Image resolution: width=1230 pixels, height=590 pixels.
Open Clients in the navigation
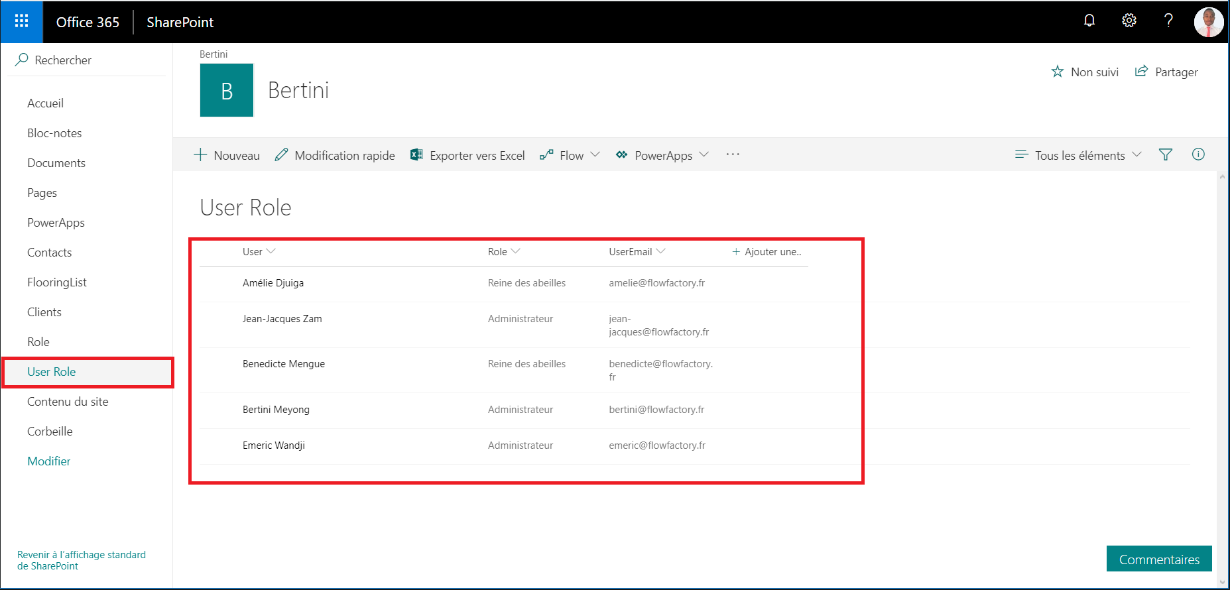(44, 312)
